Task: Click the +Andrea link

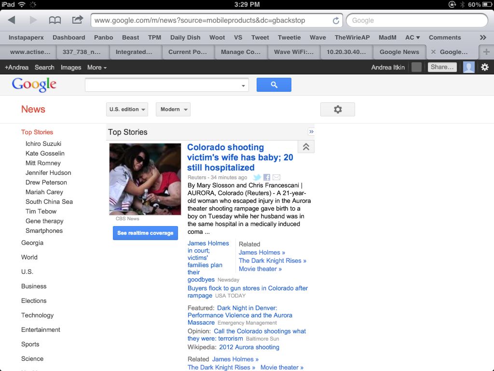Action: pyautogui.click(x=17, y=68)
